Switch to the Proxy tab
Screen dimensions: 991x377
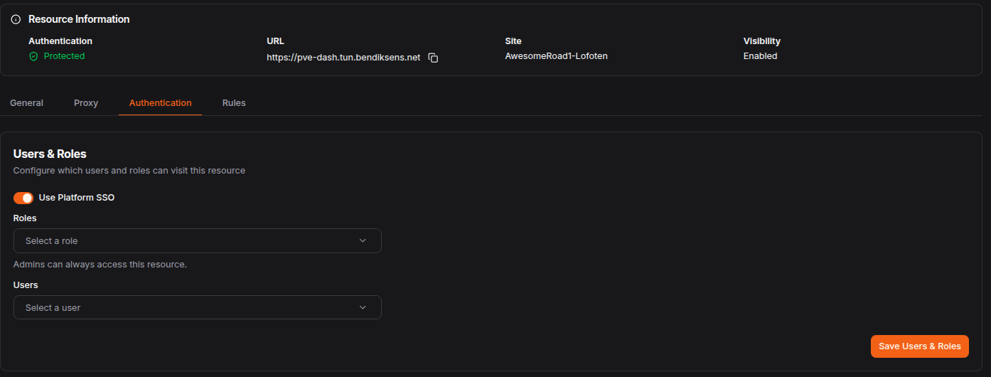point(86,103)
